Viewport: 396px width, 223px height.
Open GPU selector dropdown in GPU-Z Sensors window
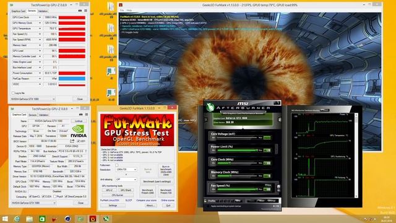pos(33,99)
